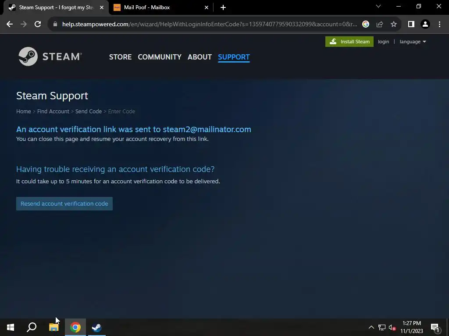Open the COMMUNITY menu
449x336 pixels.
click(160, 57)
